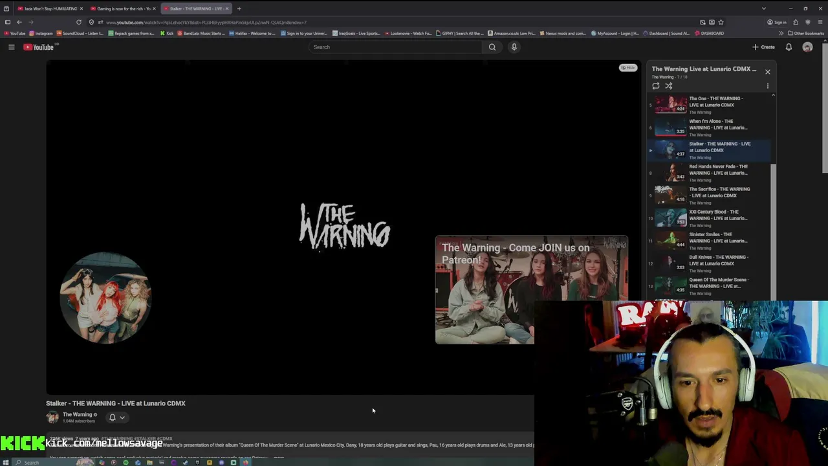Viewport: 828px width, 466px height.
Task: Start voice search with microphone icon
Action: (514, 47)
